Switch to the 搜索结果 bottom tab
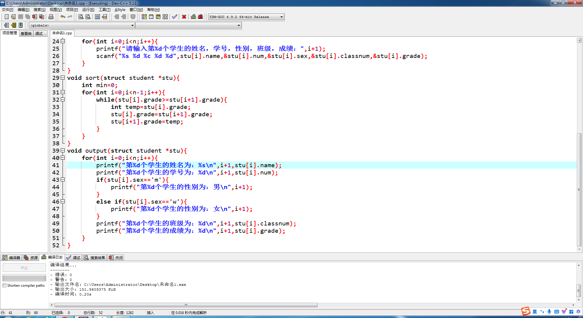 pos(95,258)
